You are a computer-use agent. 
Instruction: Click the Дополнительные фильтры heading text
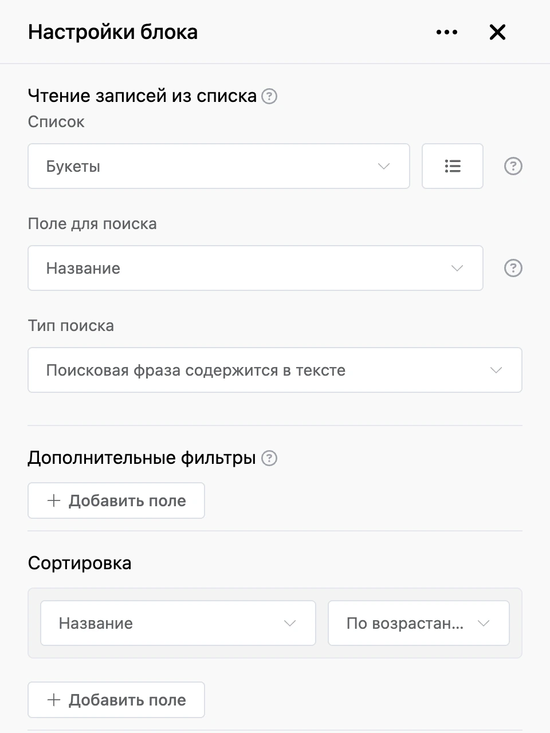[x=142, y=458]
